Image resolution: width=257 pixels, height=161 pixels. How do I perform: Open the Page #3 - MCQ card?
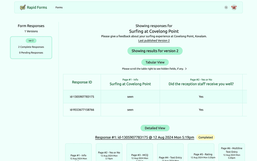click(140, 152)
